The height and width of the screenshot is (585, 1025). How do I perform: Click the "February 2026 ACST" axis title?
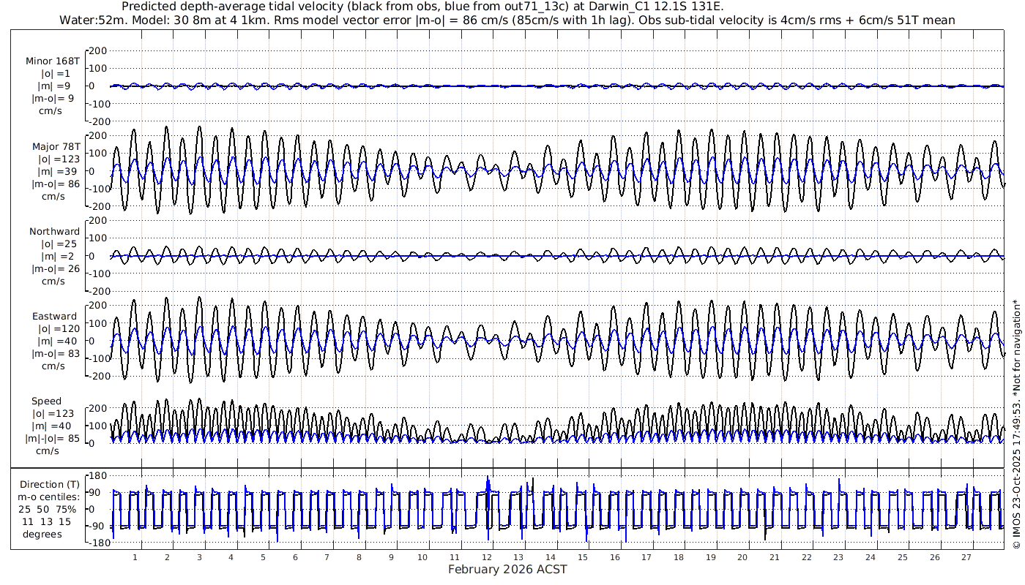coord(507,569)
